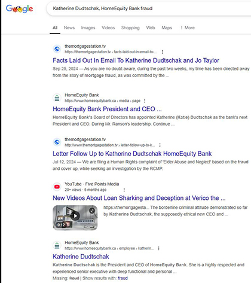Screen dimensions: 251x283
Task: Click into the search query input field
Action: point(148,8)
